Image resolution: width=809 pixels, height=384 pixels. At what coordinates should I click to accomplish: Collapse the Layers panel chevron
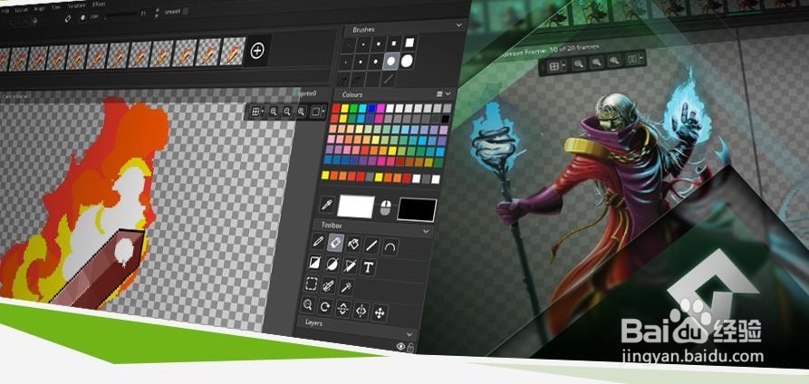(x=410, y=334)
